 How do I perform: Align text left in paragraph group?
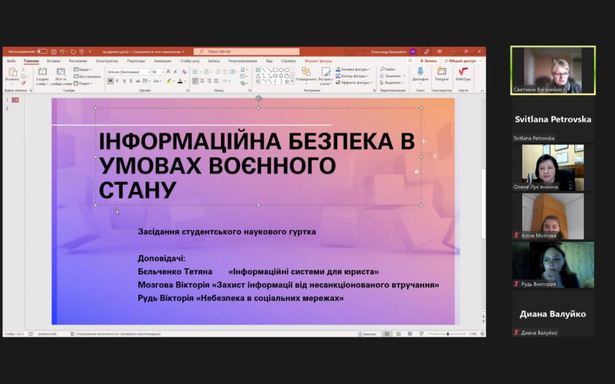(195, 81)
